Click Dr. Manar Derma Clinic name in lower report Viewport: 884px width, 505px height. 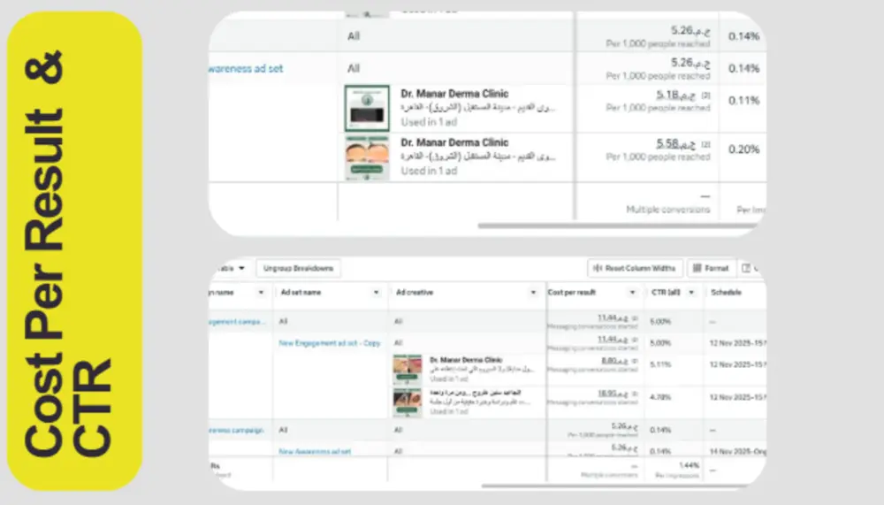click(466, 359)
